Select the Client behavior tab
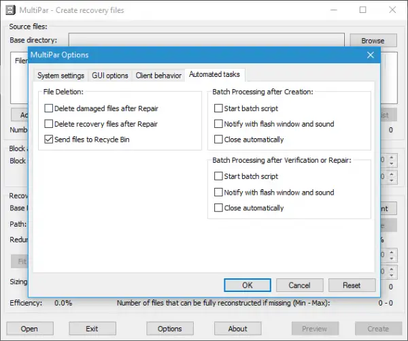408x341 pixels. [158, 76]
